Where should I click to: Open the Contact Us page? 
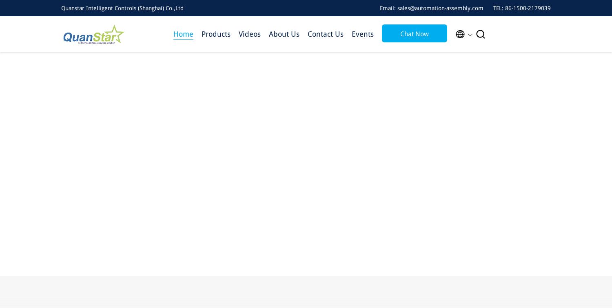[x=326, y=34]
